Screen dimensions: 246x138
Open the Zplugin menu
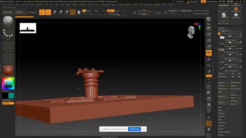157,5
